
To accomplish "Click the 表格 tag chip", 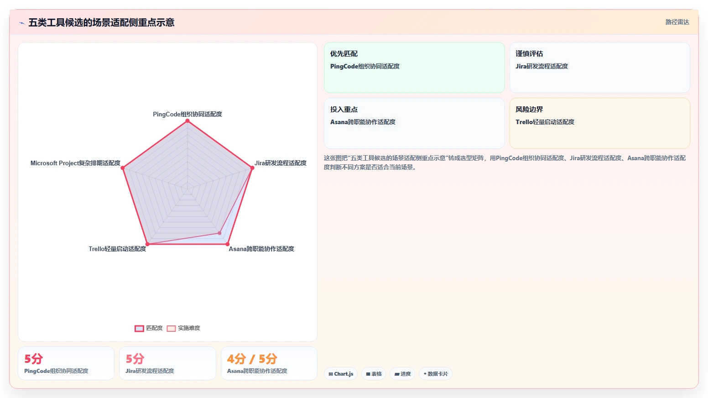I will tap(374, 374).
